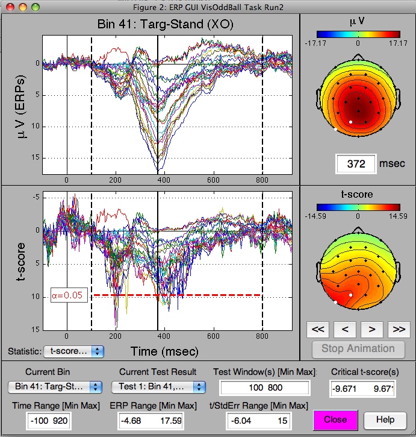
Task: Click the µV scalp topography map
Action: click(x=358, y=96)
